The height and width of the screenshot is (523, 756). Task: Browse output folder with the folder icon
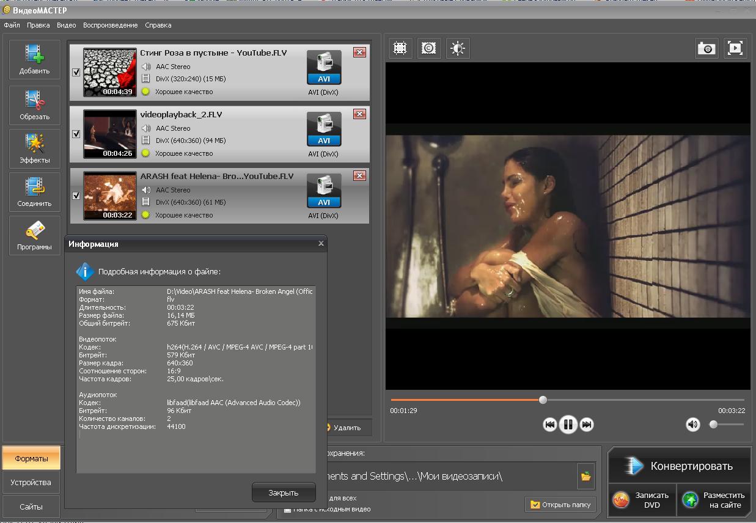point(586,476)
